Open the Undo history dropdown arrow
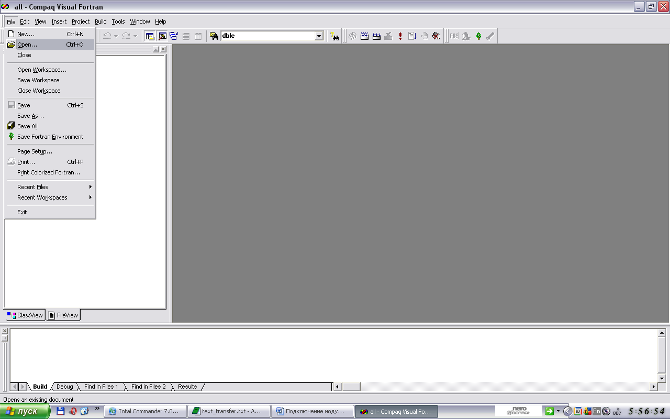Screen dimensions: 670x419 point(116,36)
